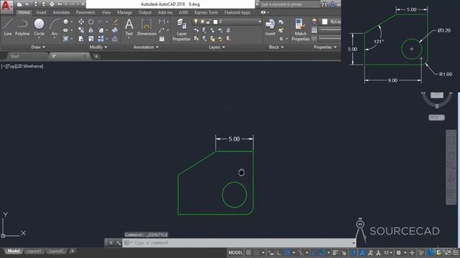Open the Parametric ribbon tab
460x258 pixels.
pos(86,12)
